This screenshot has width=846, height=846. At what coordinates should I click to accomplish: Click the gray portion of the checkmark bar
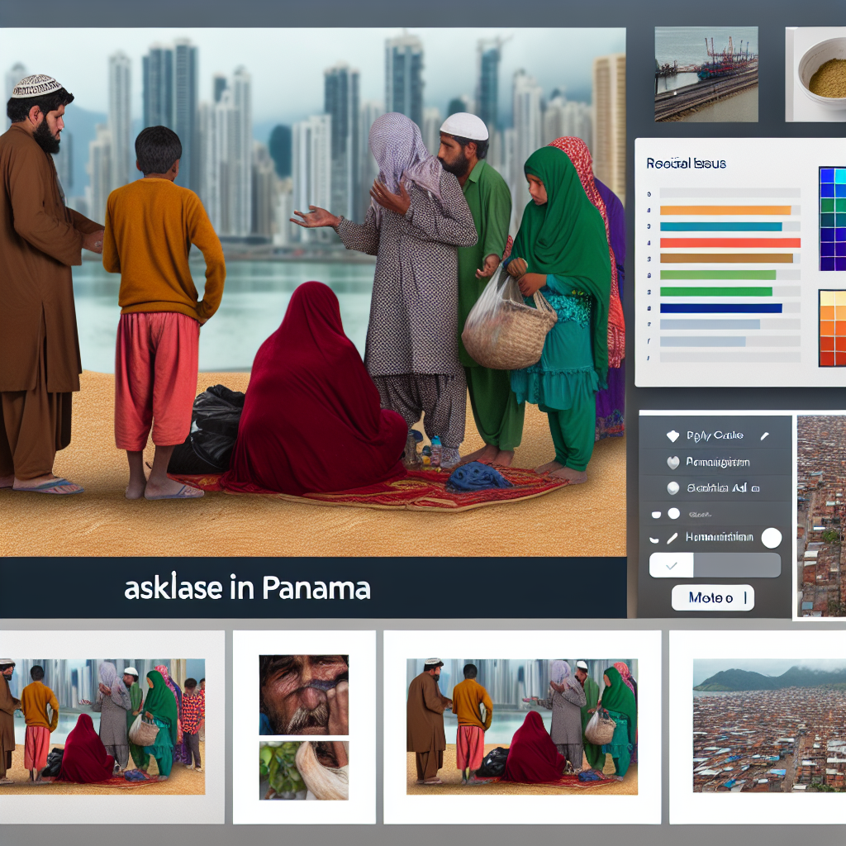pos(736,565)
